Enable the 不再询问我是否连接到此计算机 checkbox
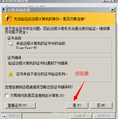This screenshot has width=118, height=119. (x=7, y=95)
